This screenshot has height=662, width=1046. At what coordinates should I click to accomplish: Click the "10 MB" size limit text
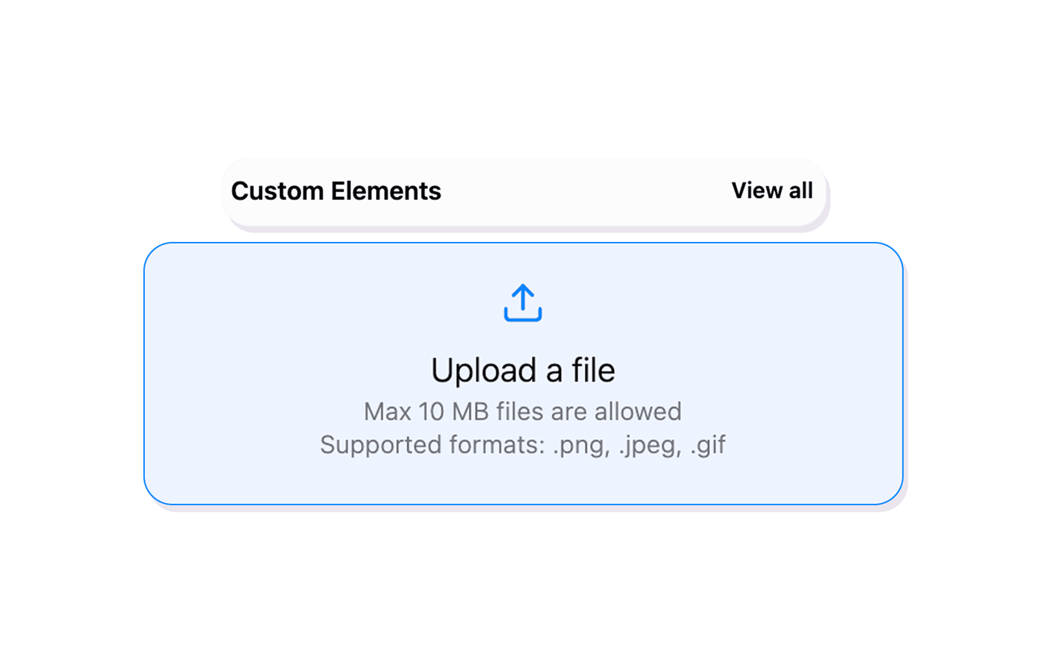click(453, 411)
